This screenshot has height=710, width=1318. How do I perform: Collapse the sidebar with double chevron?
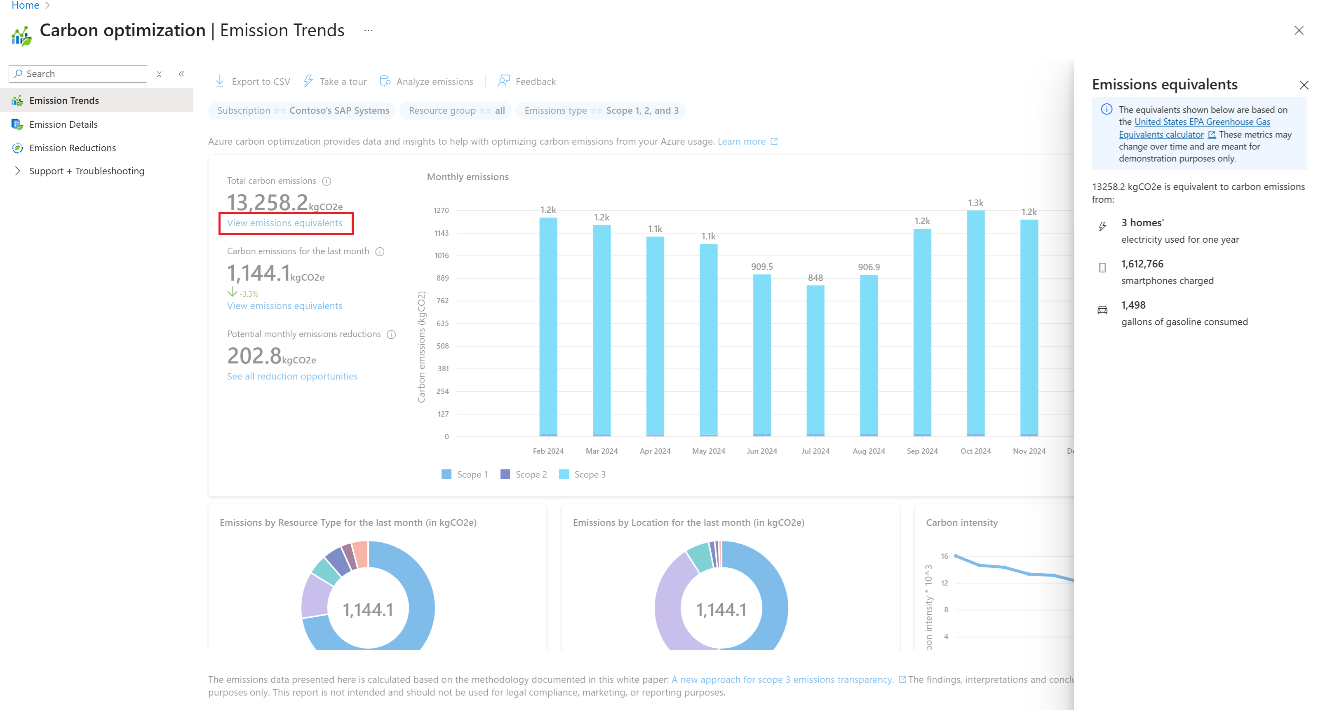(182, 74)
